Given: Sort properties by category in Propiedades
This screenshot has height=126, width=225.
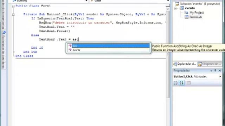Looking at the screenshot, I should click(x=176, y=83).
